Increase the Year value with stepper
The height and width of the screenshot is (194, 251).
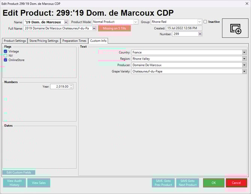[x=71, y=85]
